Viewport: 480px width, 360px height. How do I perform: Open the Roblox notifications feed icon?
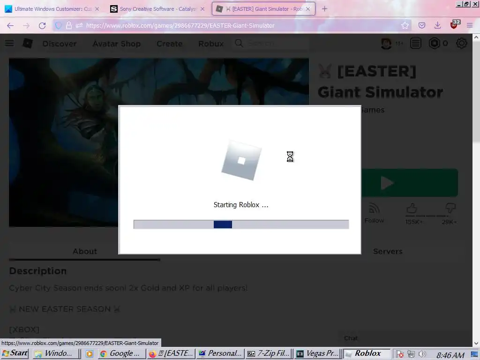coord(415,44)
